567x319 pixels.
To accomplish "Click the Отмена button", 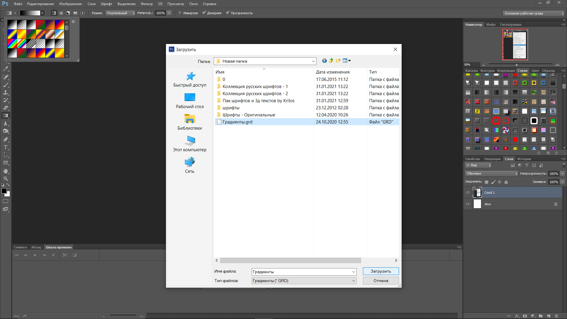I will point(381,281).
